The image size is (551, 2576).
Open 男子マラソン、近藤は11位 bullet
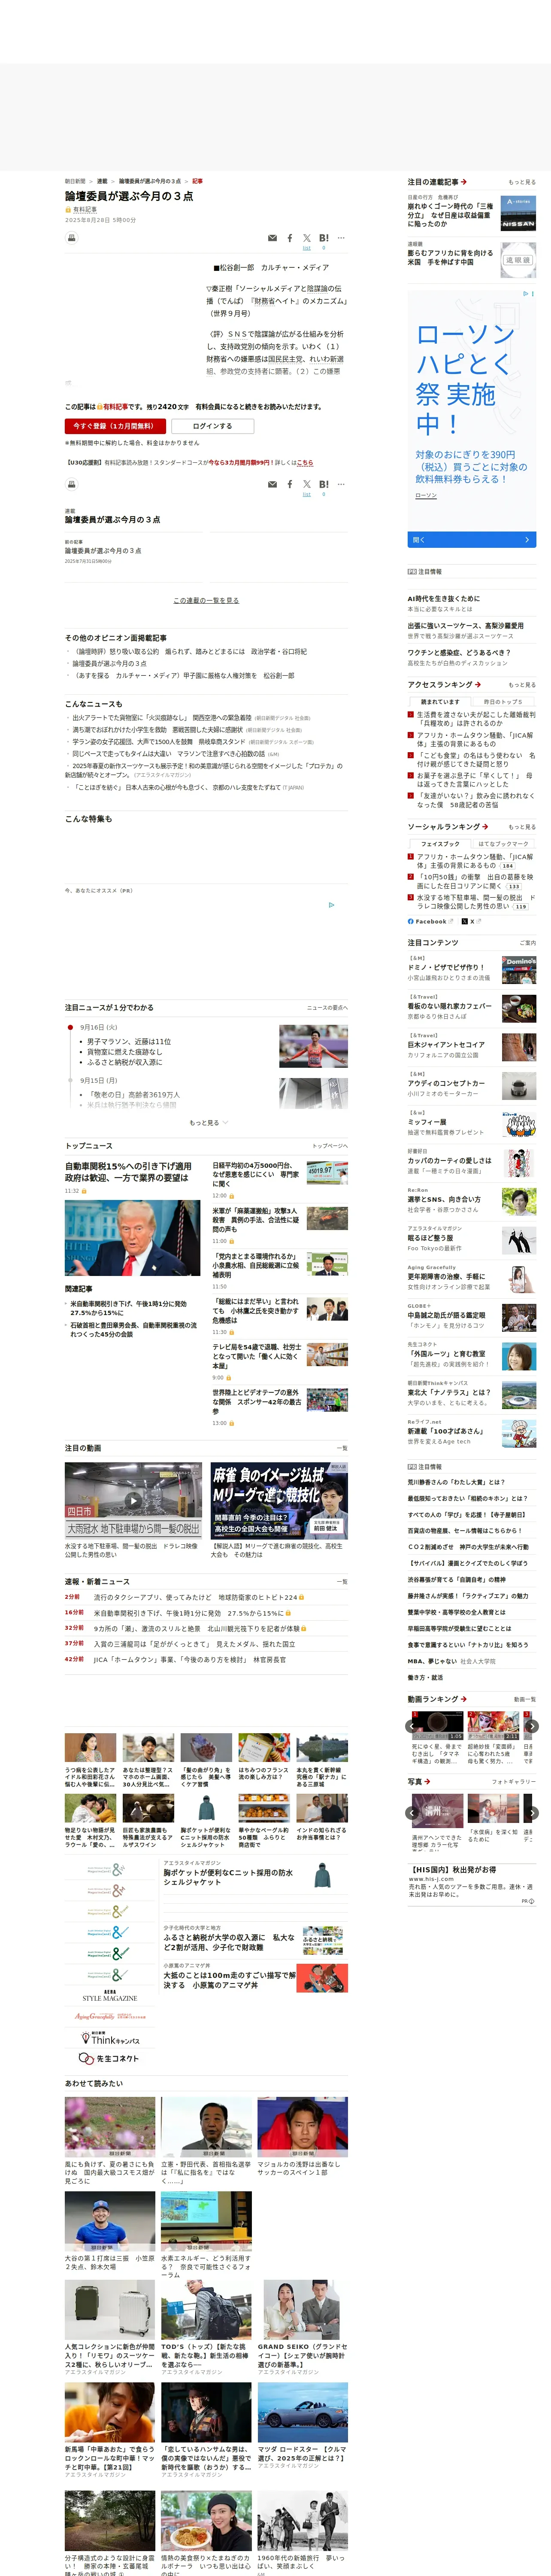129,1041
